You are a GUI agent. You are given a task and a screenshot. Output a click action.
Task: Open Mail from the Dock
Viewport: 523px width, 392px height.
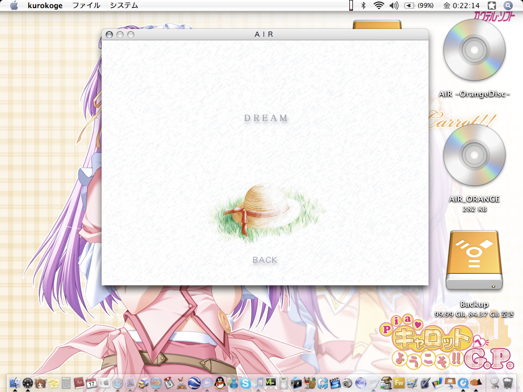[x=130, y=383]
